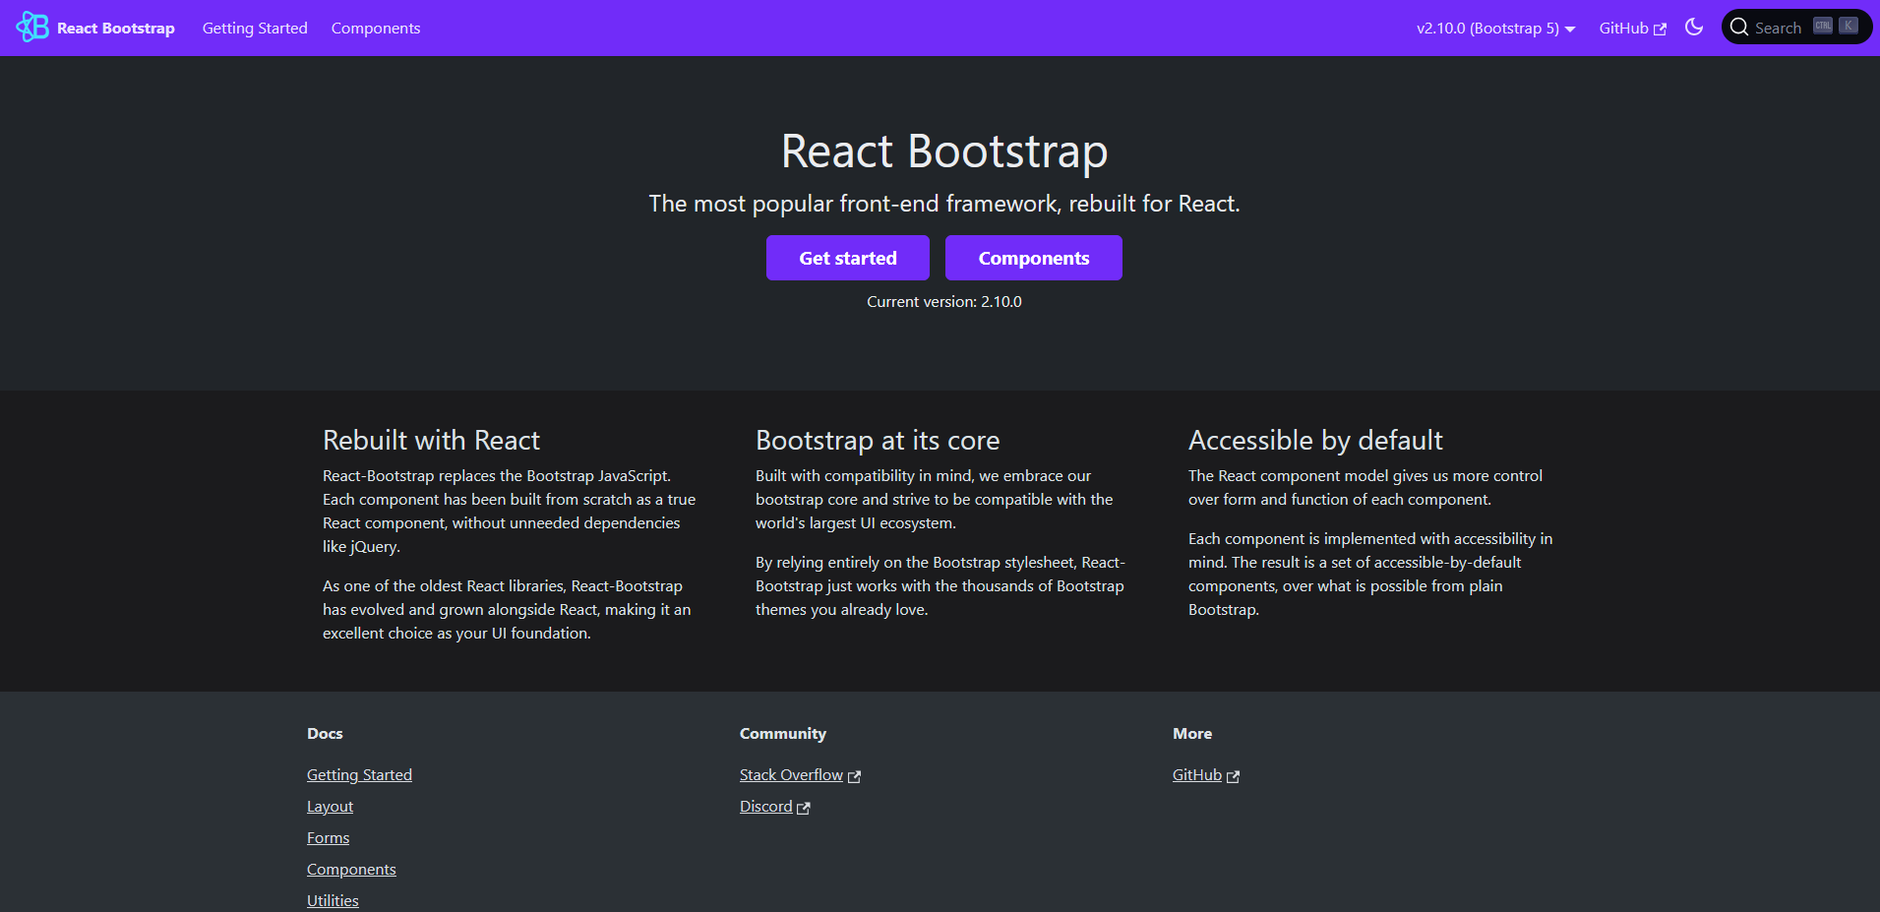
Task: Click external-link icon beside Discord
Action: click(x=804, y=808)
